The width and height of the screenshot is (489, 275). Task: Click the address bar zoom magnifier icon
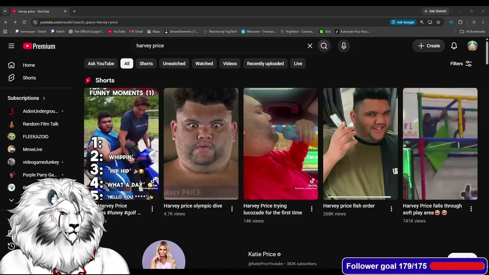[422, 22]
